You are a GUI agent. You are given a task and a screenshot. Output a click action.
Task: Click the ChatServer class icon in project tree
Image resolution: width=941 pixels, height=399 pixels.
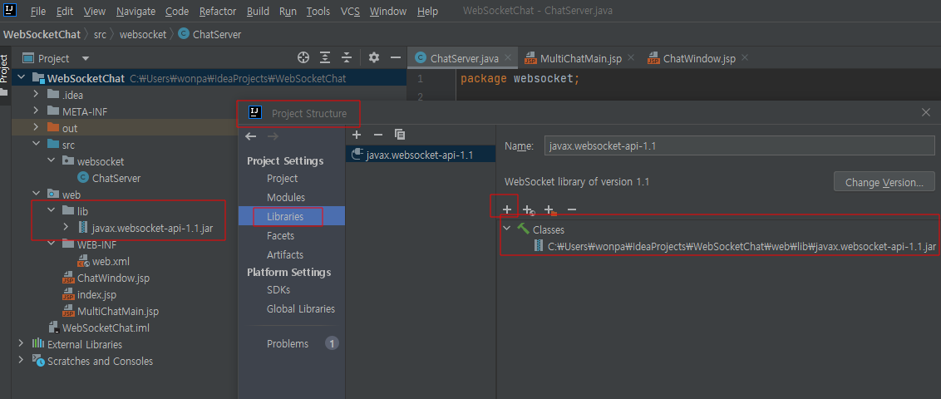(x=83, y=178)
